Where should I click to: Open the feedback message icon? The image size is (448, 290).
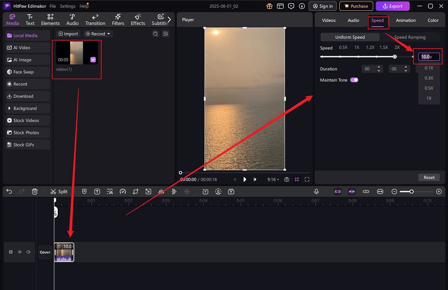pyautogui.click(x=291, y=6)
